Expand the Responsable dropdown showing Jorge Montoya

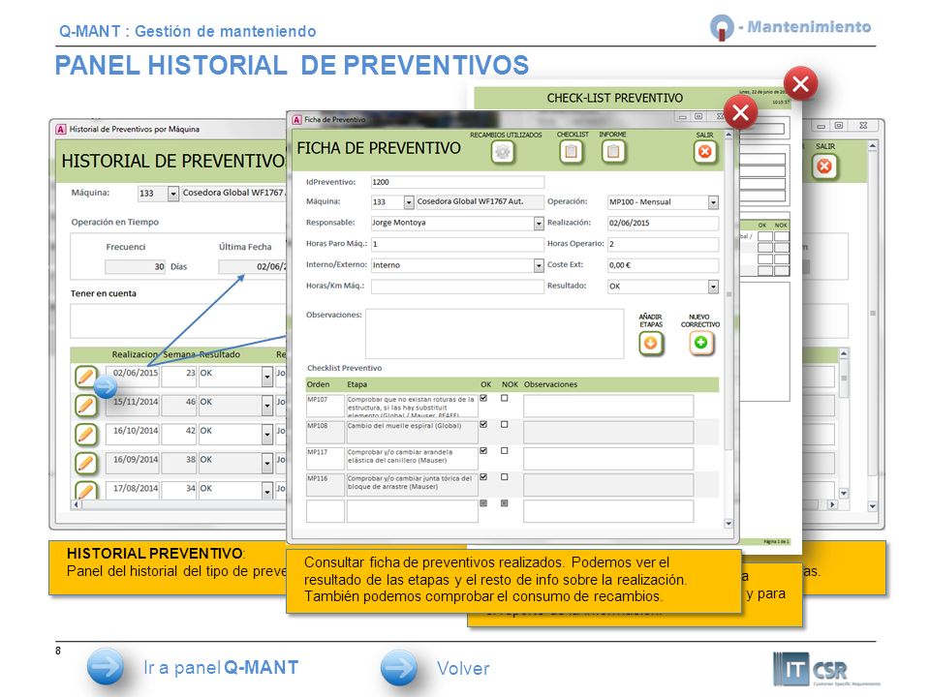[x=539, y=224]
